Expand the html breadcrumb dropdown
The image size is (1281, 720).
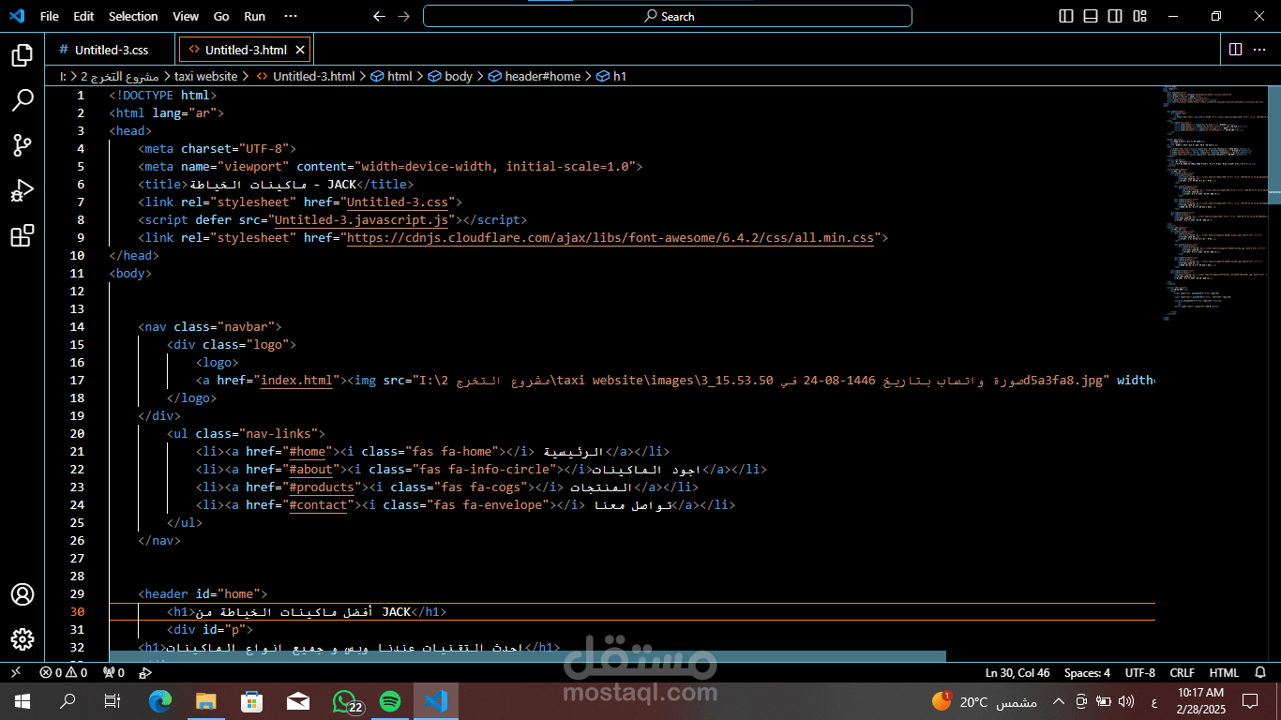pyautogui.click(x=392, y=76)
